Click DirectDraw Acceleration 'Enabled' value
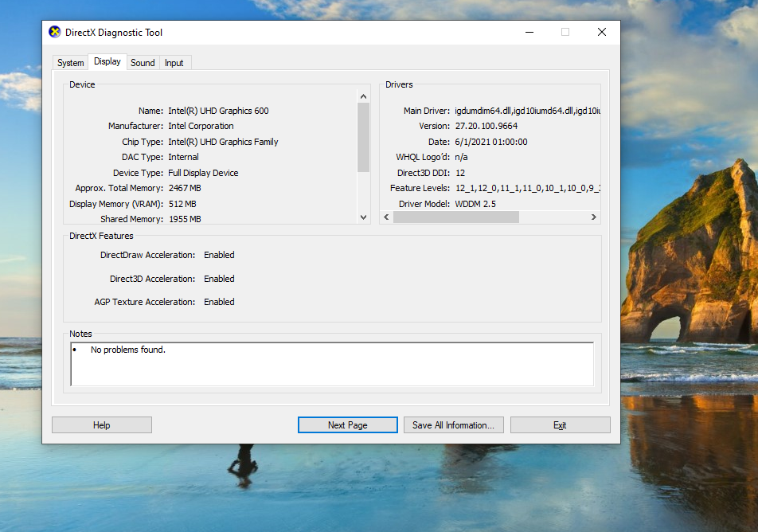Image resolution: width=758 pixels, height=532 pixels. [x=219, y=255]
